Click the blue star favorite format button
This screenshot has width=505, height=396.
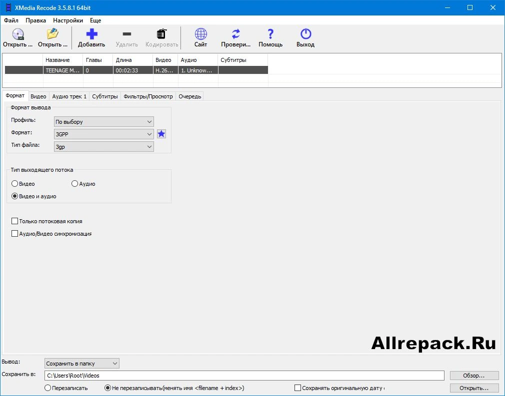pyautogui.click(x=161, y=134)
